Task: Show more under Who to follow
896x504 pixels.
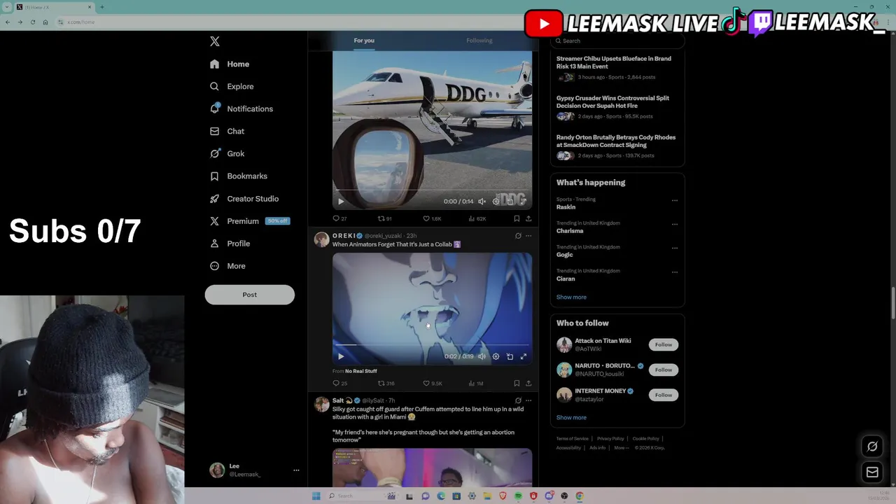Action: [x=571, y=417]
